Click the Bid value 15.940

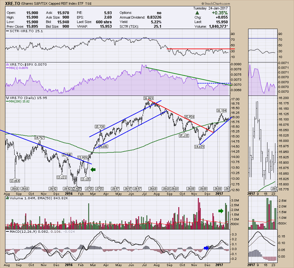pyautogui.click(x=63, y=22)
